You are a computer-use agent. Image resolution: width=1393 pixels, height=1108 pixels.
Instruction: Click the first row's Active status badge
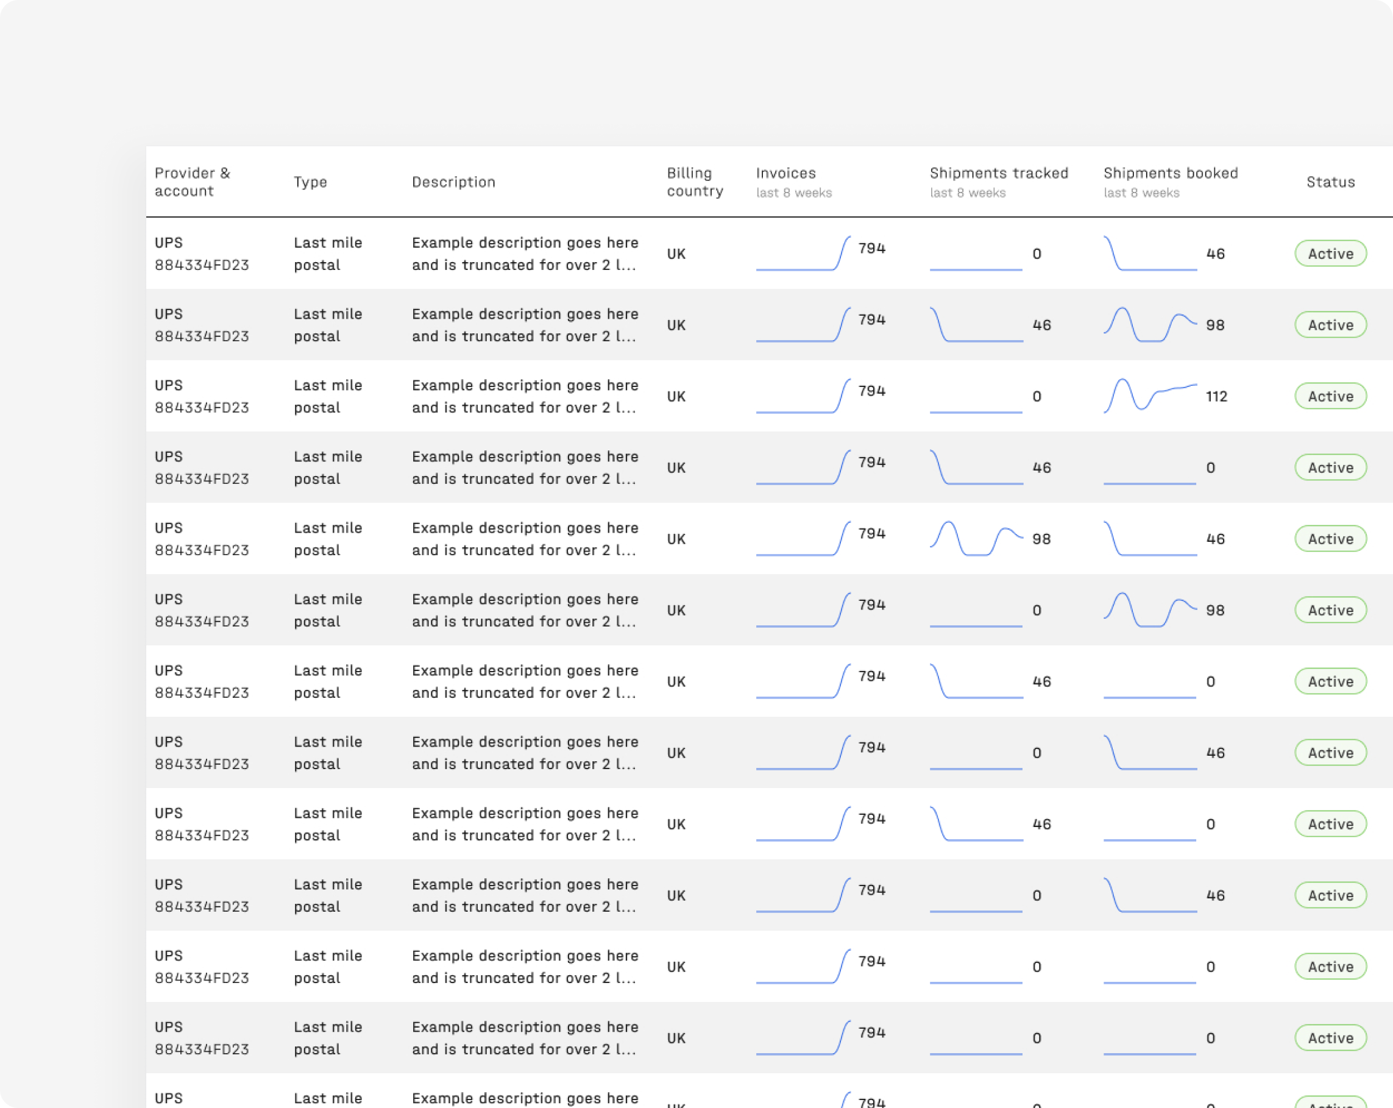pos(1330,254)
